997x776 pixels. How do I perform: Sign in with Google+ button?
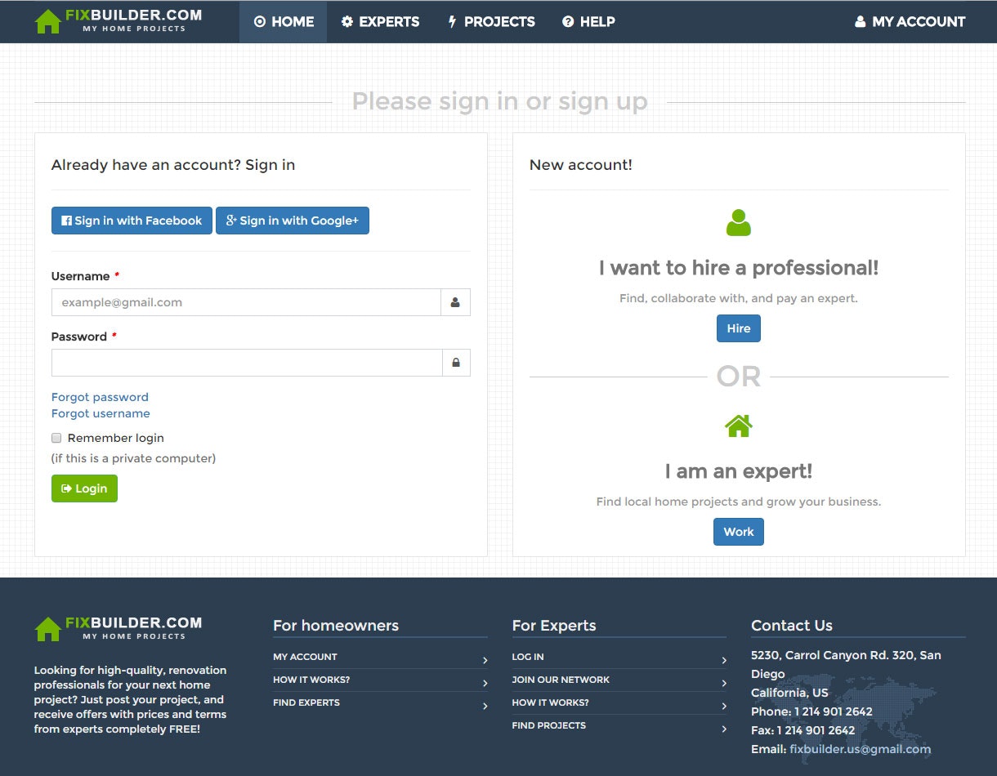point(293,221)
